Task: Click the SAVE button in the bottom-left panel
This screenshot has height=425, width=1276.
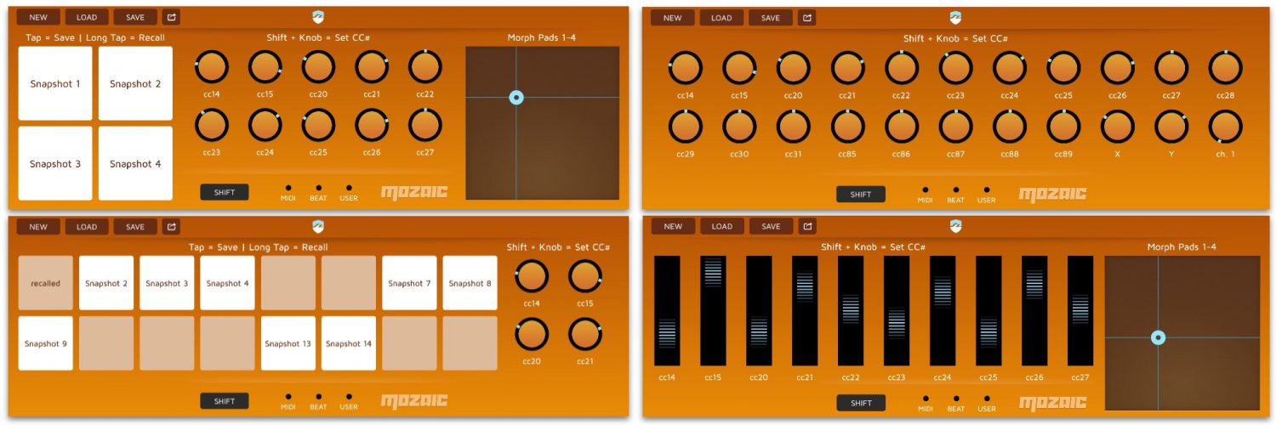Action: click(135, 227)
